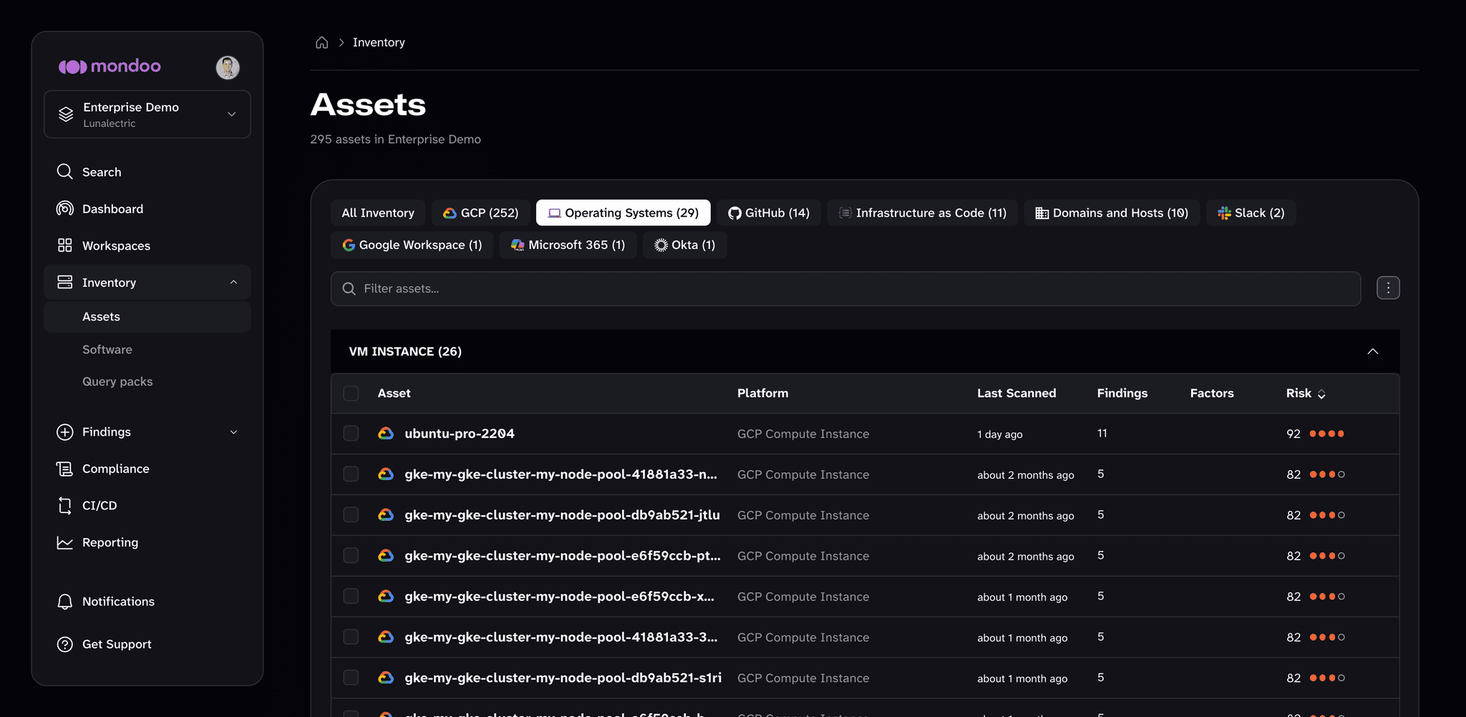Click the Mondoo logo

tap(110, 67)
